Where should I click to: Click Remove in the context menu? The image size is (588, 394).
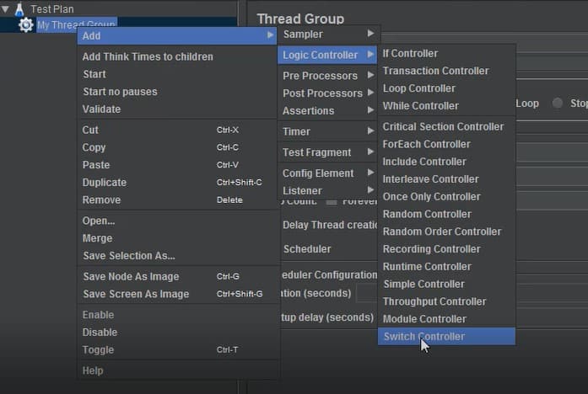177,200
